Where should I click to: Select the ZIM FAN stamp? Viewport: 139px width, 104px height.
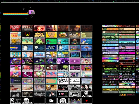click(x=39, y=68)
